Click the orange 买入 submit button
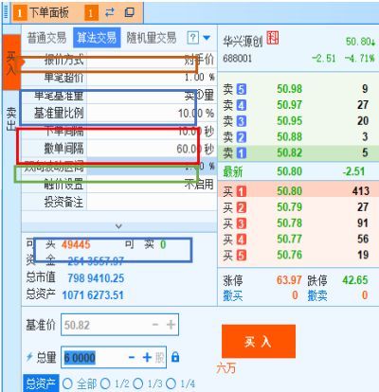 pyautogui.click(x=259, y=341)
